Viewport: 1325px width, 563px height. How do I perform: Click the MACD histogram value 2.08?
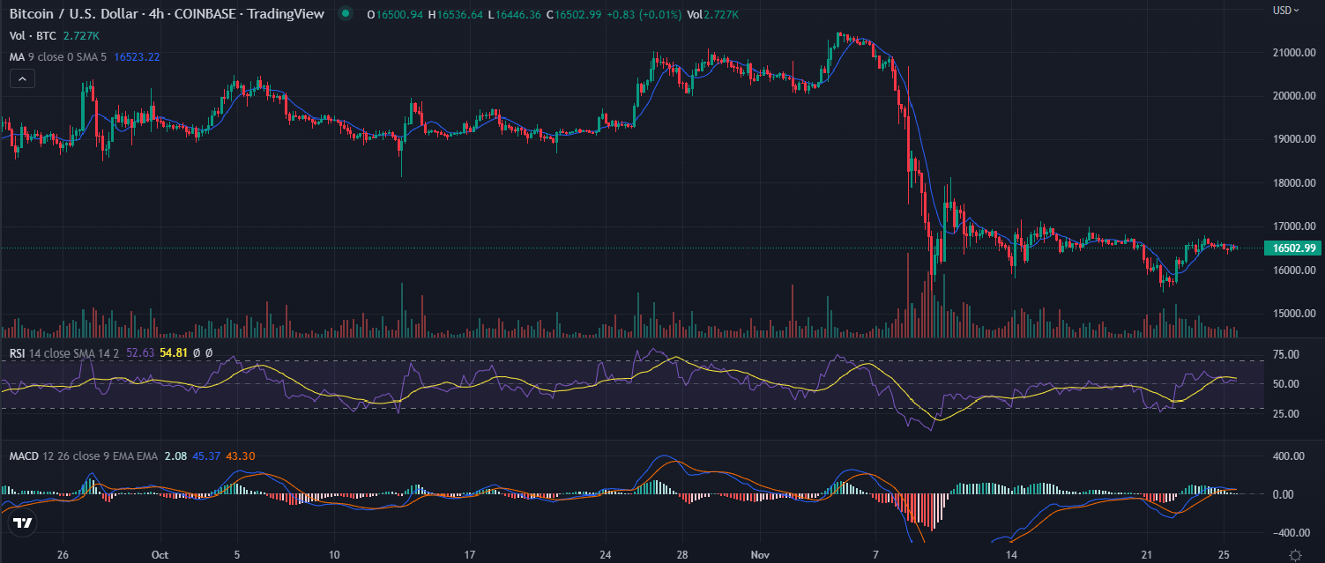[175, 456]
